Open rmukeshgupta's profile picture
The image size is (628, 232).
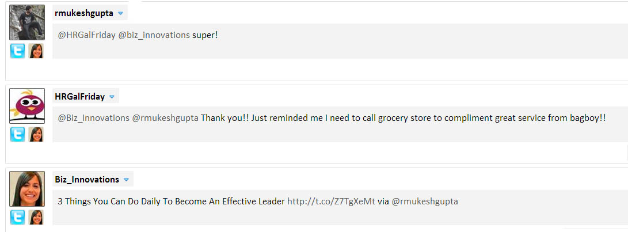(x=27, y=22)
